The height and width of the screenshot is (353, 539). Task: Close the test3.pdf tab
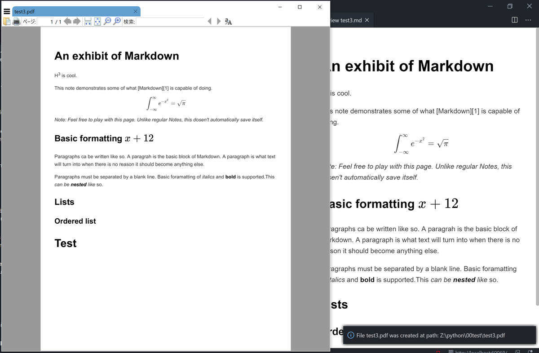(x=136, y=11)
